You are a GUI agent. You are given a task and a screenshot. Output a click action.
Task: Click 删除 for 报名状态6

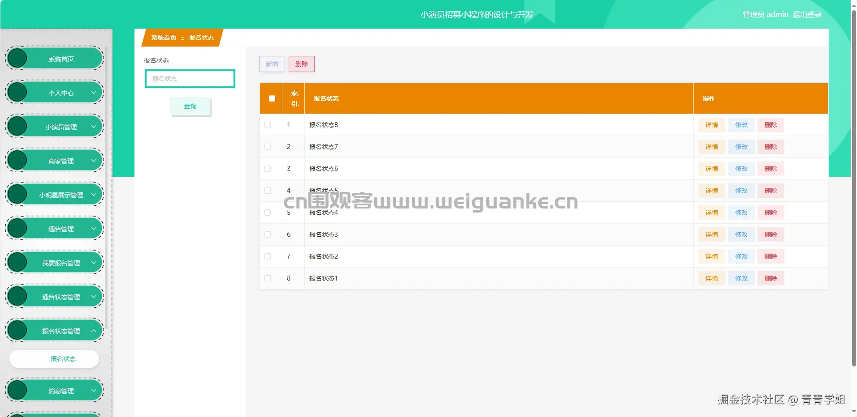tap(771, 169)
